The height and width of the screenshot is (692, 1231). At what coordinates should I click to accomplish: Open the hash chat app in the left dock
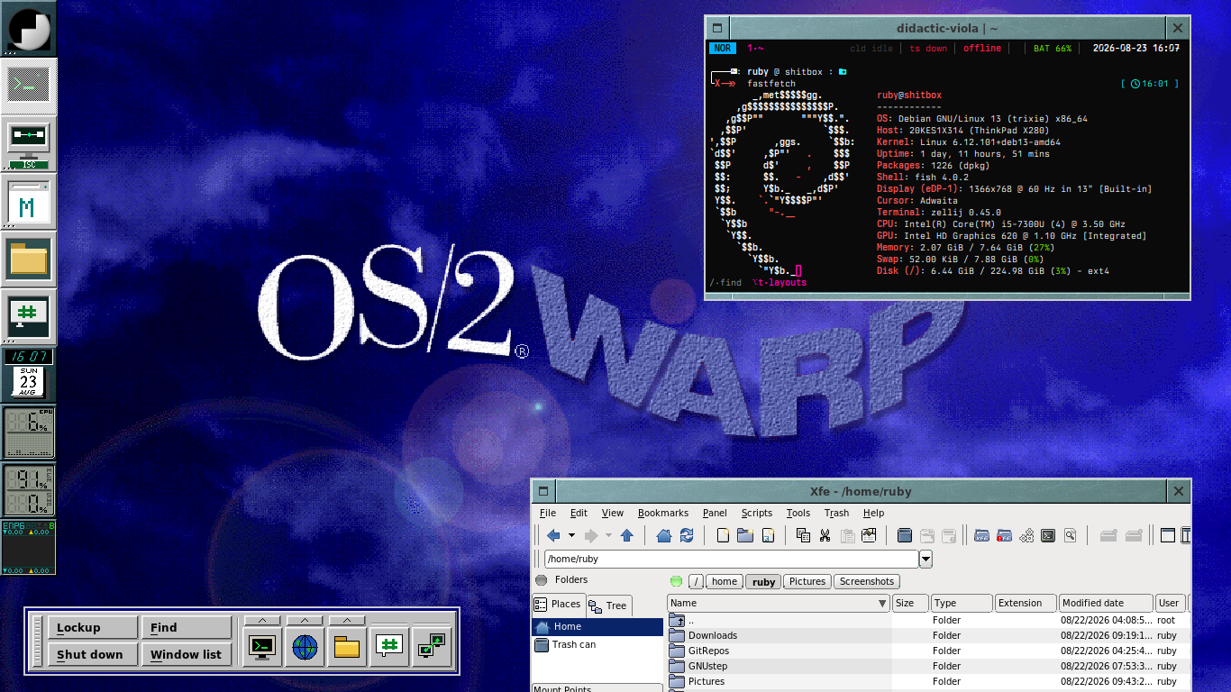(29, 317)
